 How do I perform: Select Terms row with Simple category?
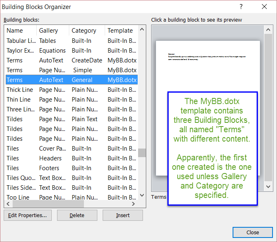pyautogui.click(x=72, y=70)
